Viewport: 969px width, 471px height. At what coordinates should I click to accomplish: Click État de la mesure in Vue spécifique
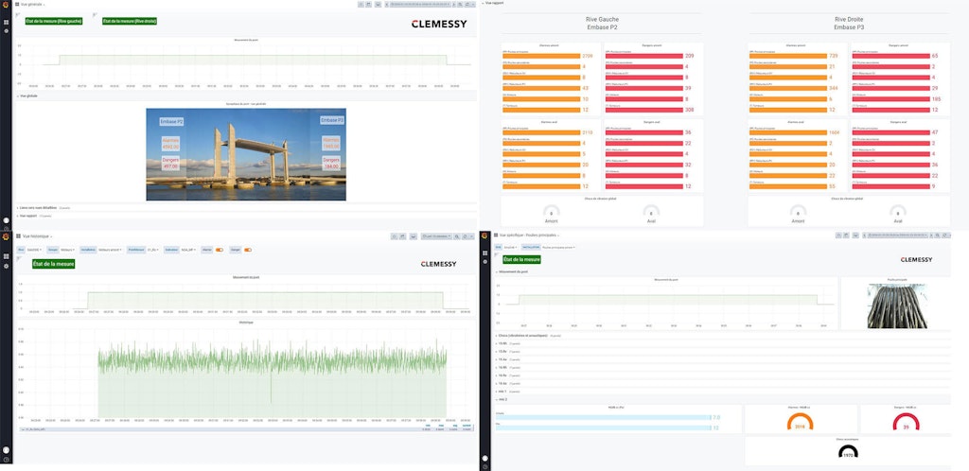pos(522,260)
